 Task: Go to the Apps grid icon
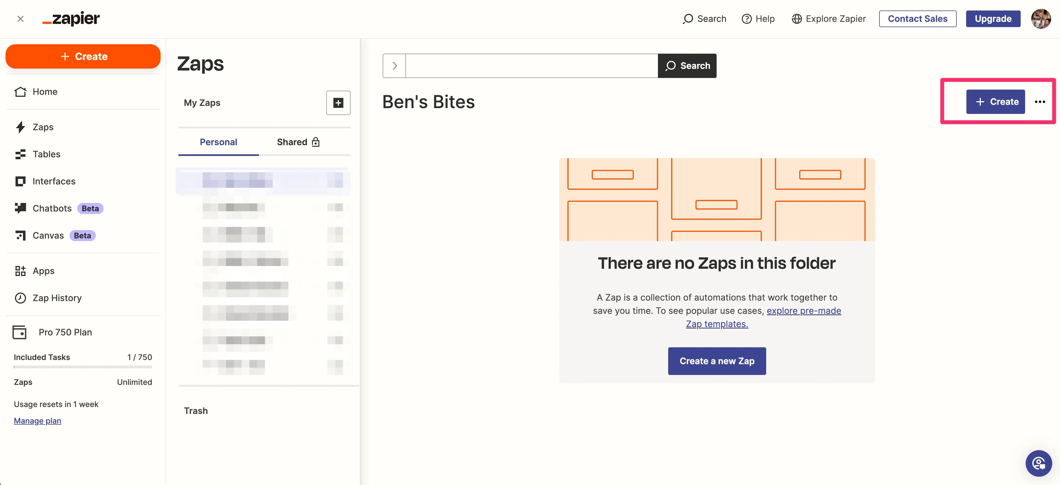point(20,271)
